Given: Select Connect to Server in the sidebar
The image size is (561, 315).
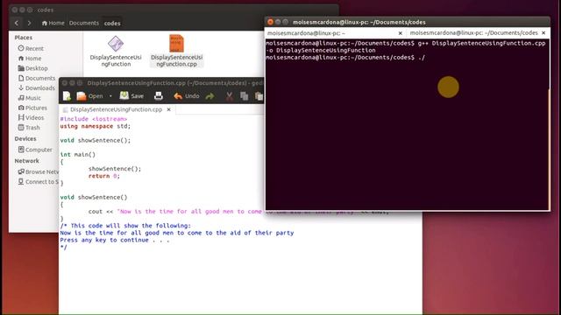Looking at the screenshot, I should [x=38, y=182].
